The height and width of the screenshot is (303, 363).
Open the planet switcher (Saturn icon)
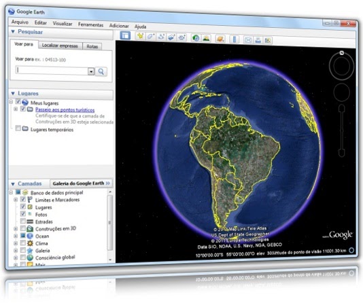220,39
